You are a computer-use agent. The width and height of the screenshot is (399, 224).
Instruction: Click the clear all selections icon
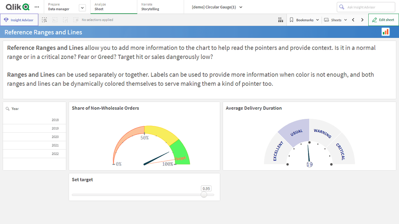click(76, 20)
